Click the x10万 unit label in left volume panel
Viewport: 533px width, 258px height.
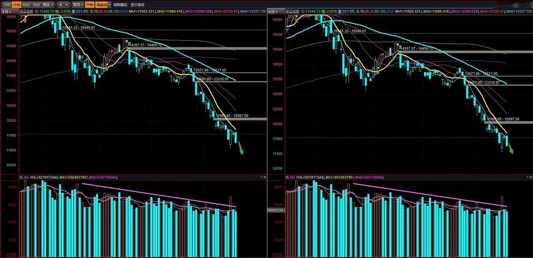point(11,255)
